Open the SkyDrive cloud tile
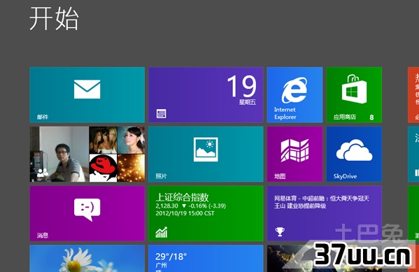The width and height of the screenshot is (419, 272). (354, 154)
